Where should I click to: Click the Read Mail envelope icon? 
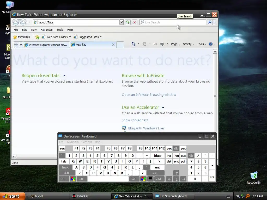click(x=155, y=44)
